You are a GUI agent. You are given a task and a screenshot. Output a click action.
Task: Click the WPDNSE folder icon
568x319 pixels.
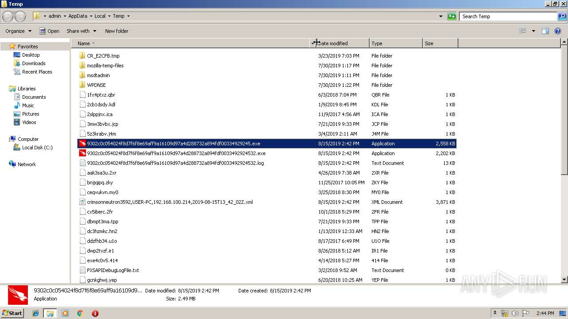click(82, 85)
